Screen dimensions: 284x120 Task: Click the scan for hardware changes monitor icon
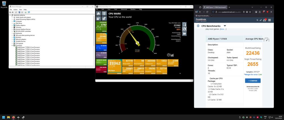point(29,12)
